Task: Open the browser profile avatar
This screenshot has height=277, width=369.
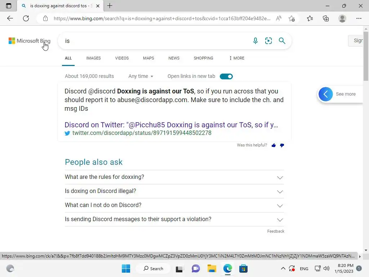Action: [x=342, y=18]
